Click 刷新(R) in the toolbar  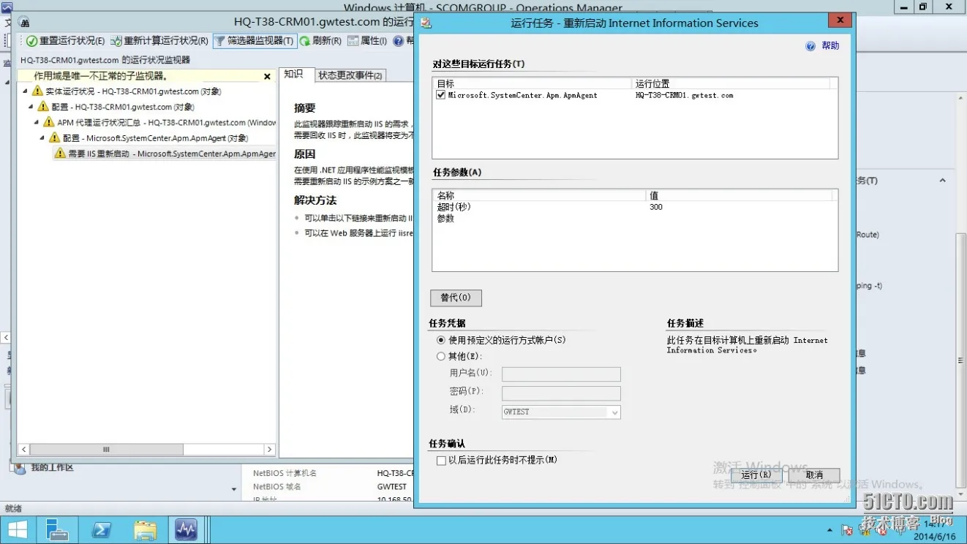click(320, 41)
